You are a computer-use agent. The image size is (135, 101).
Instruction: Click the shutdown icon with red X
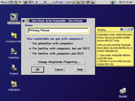[25, 3]
